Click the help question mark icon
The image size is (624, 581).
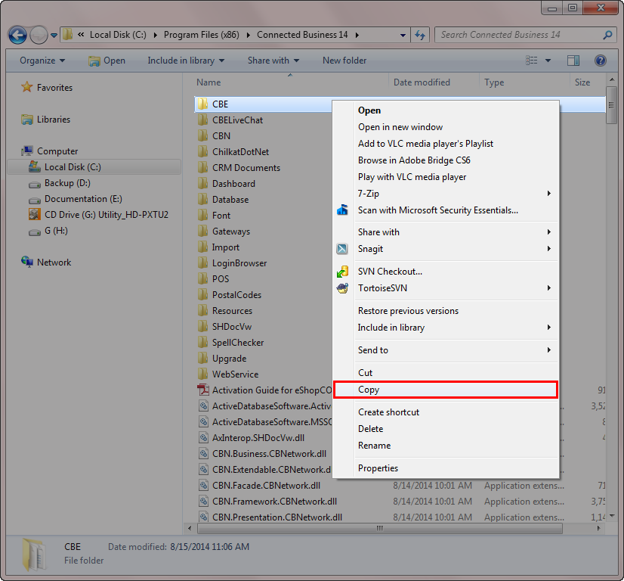click(x=601, y=61)
